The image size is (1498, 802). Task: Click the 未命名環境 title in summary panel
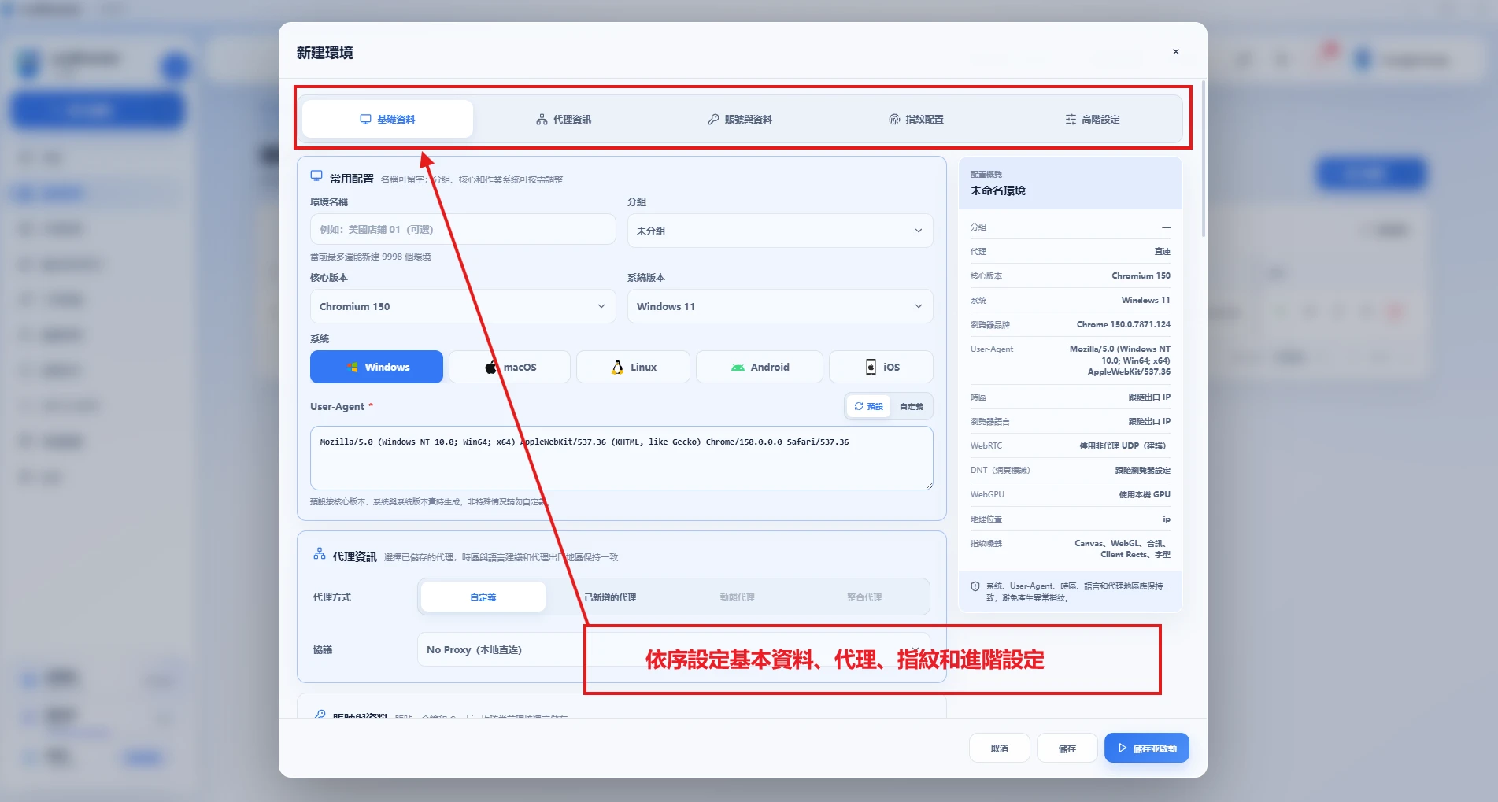point(998,190)
